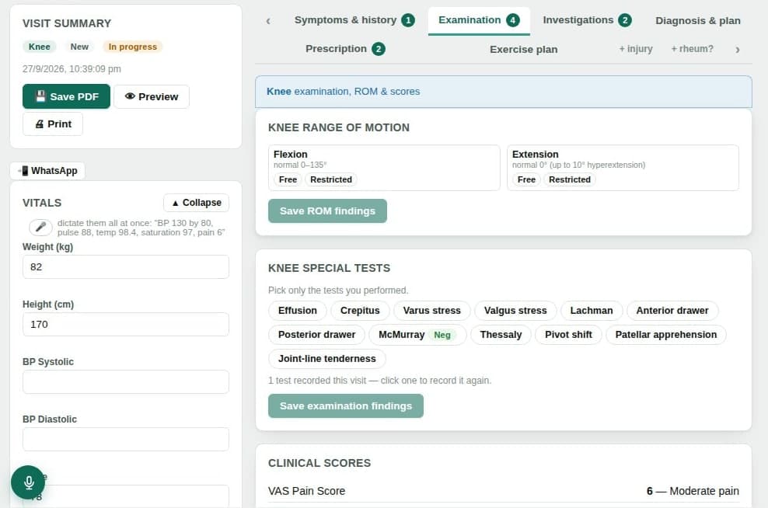This screenshot has width=768, height=508.
Task: Go to the Diagnosis & plan tab
Action: point(698,20)
